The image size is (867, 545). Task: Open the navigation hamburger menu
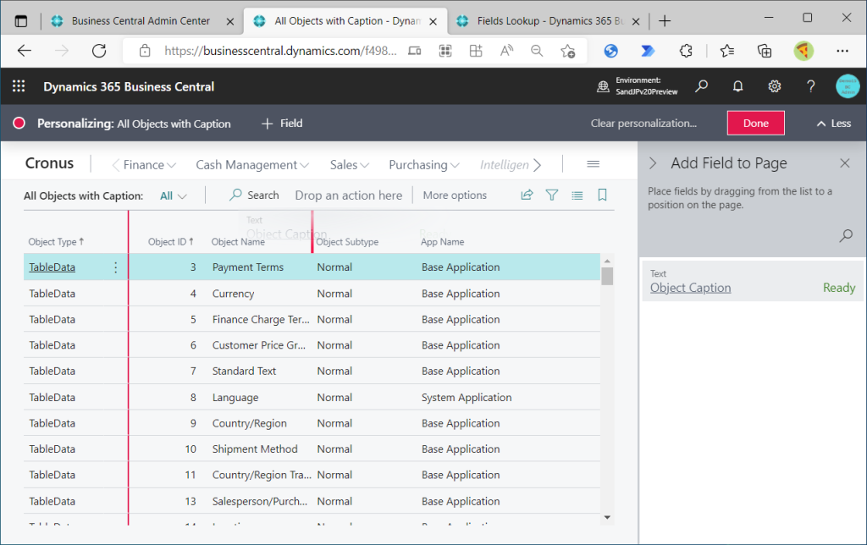point(594,163)
